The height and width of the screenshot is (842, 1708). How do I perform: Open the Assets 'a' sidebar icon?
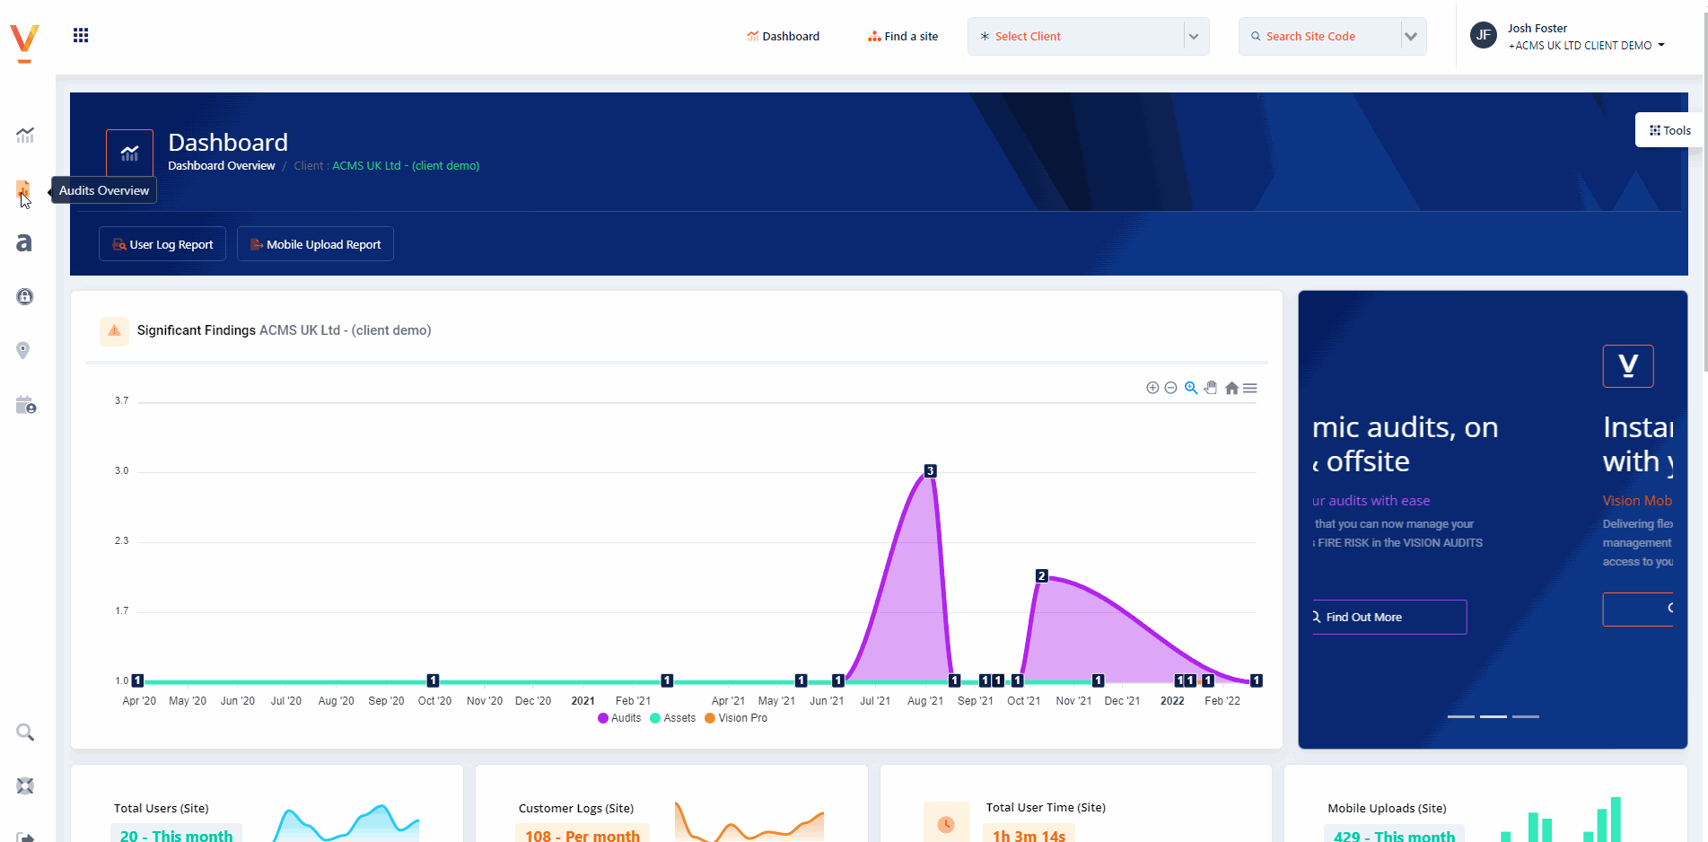click(24, 242)
